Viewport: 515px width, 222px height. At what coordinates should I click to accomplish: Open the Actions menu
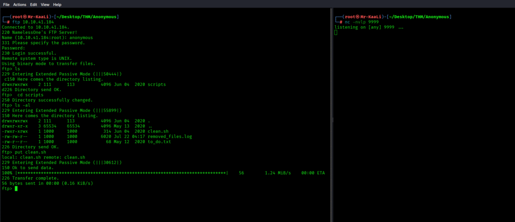pos(20,4)
